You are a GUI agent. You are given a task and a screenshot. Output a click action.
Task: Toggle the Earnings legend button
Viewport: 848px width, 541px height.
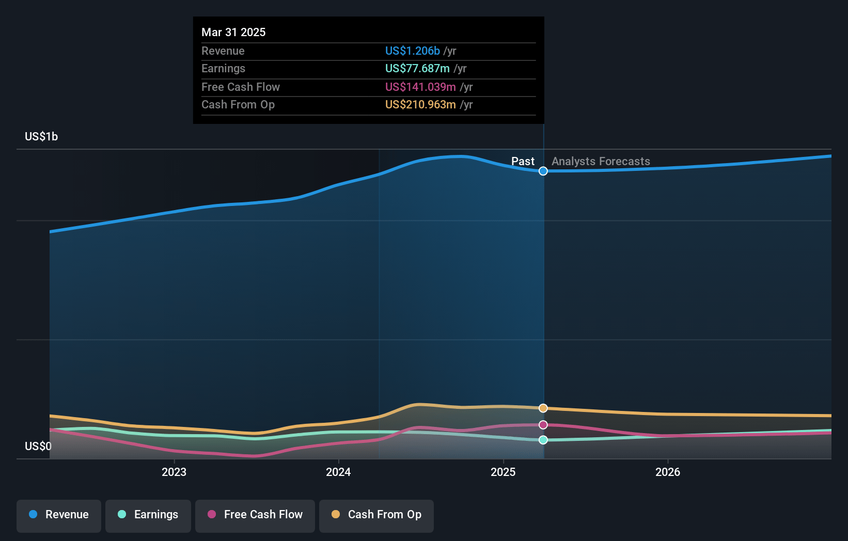pyautogui.click(x=148, y=516)
